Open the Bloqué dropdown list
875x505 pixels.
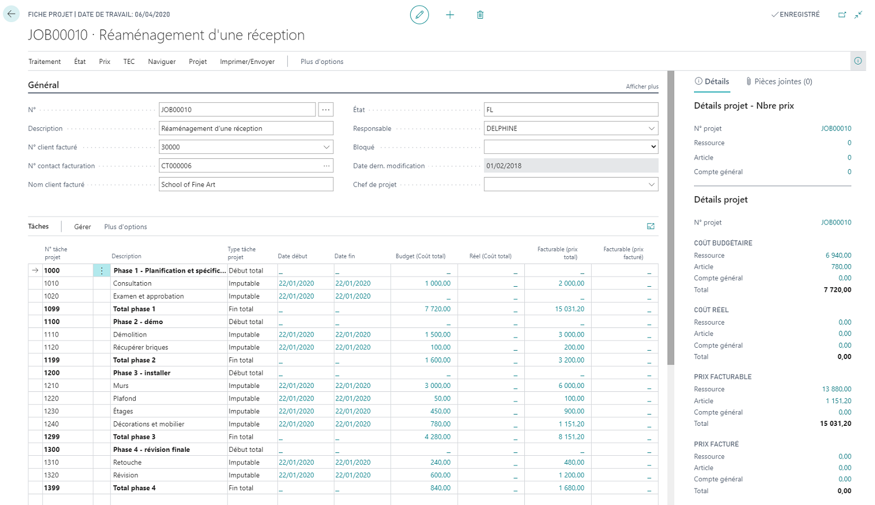[653, 147]
